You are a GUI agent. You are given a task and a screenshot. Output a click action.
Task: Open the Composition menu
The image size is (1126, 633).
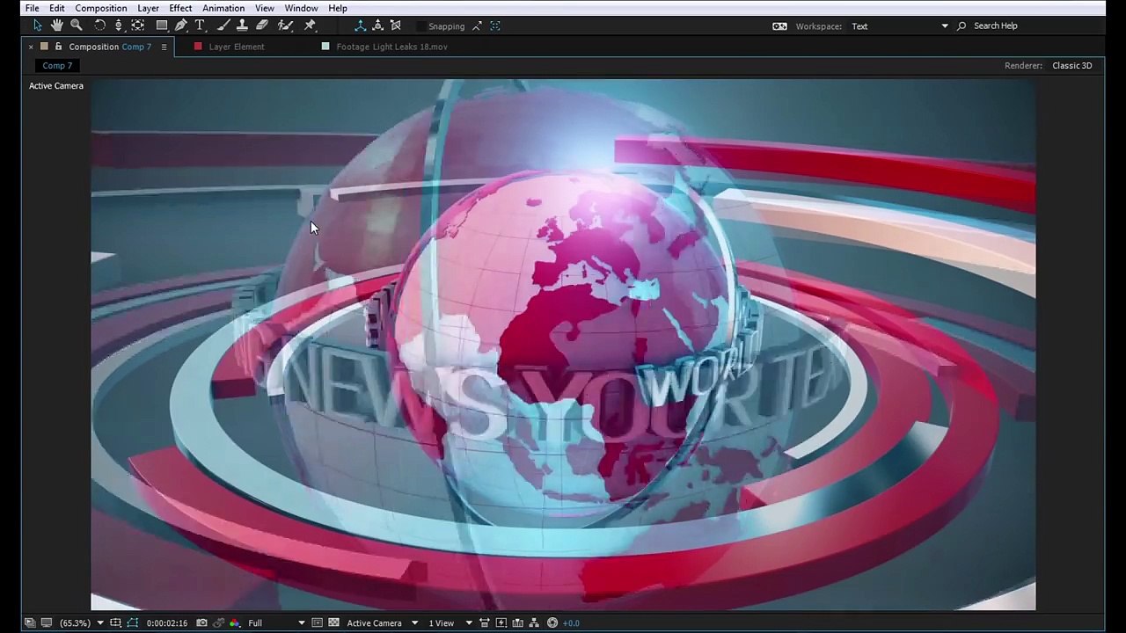(101, 8)
